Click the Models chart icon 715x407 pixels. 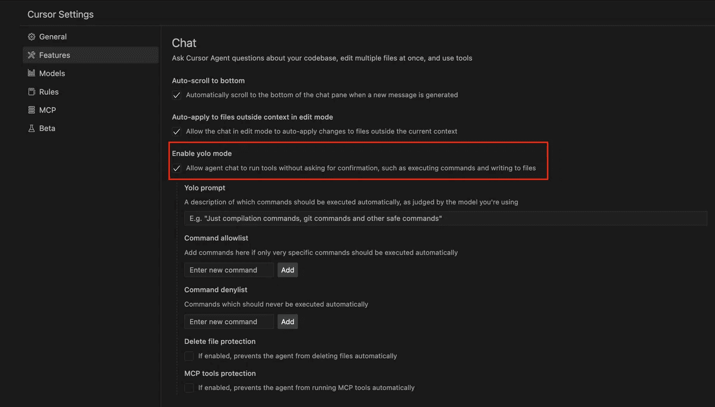pos(32,73)
